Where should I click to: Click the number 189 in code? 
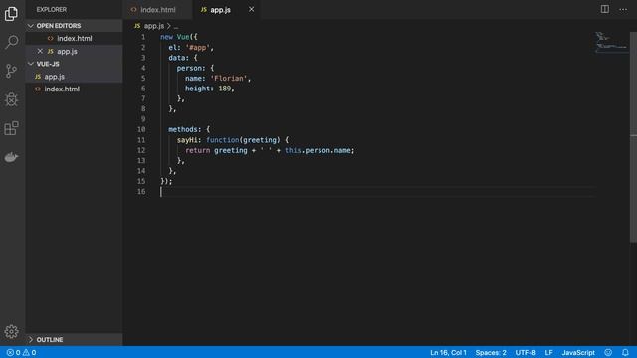(x=224, y=89)
